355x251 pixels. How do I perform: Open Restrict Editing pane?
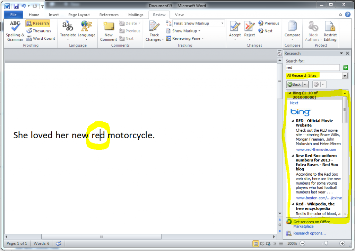pyautogui.click(x=330, y=31)
